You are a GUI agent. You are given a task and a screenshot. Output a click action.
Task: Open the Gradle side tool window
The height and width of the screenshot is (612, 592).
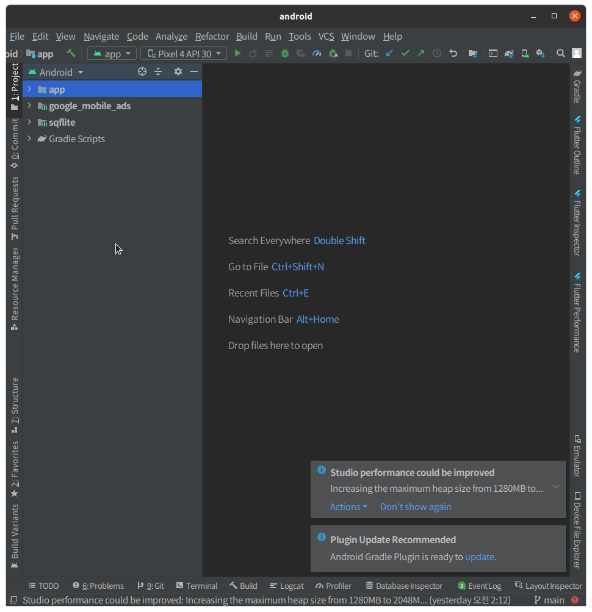pos(577,86)
